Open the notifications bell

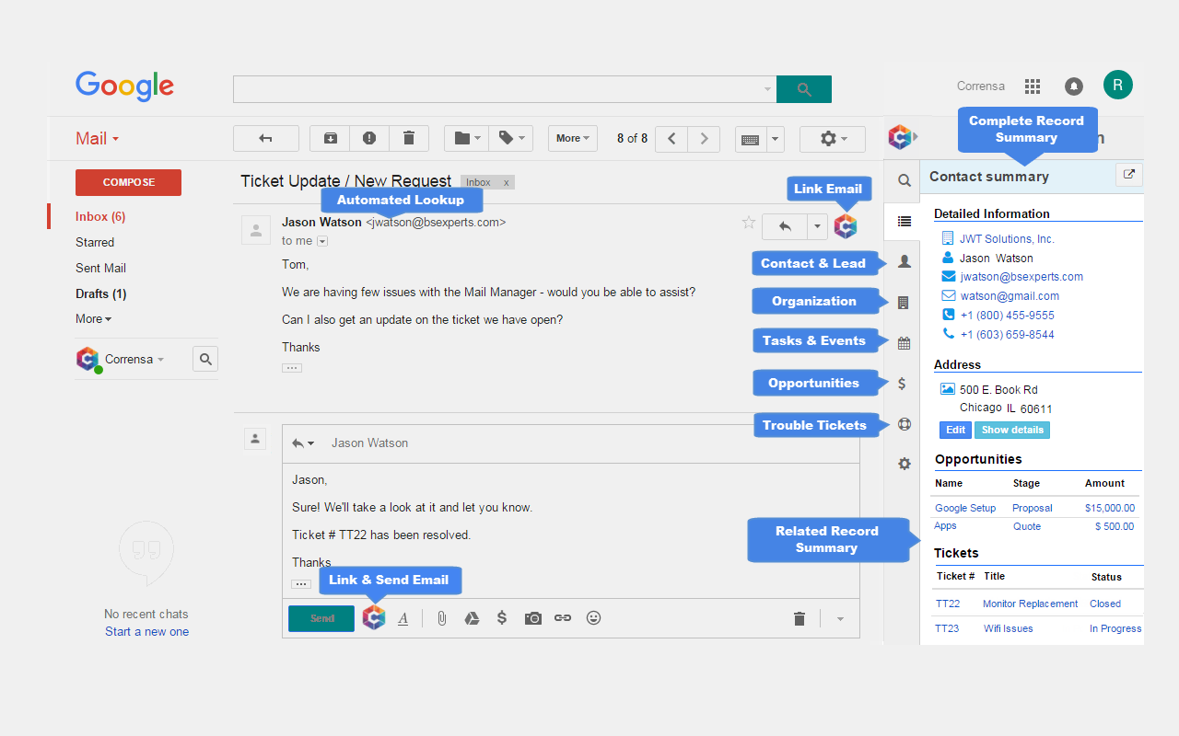click(1074, 86)
